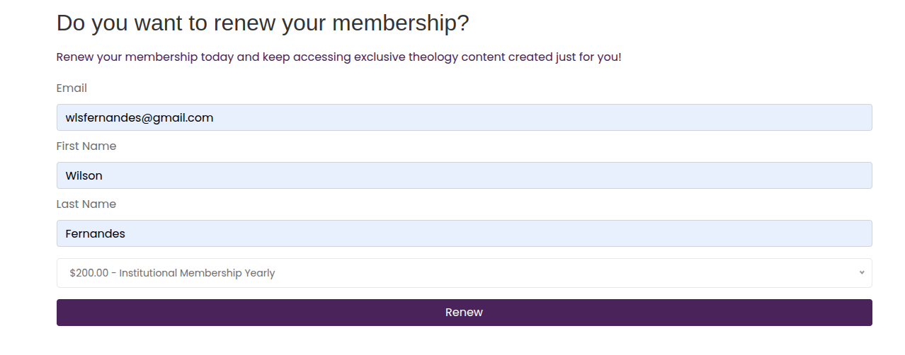Click 'Renew your membership today' intro text
This screenshot has width=905, height=355.
[145, 57]
